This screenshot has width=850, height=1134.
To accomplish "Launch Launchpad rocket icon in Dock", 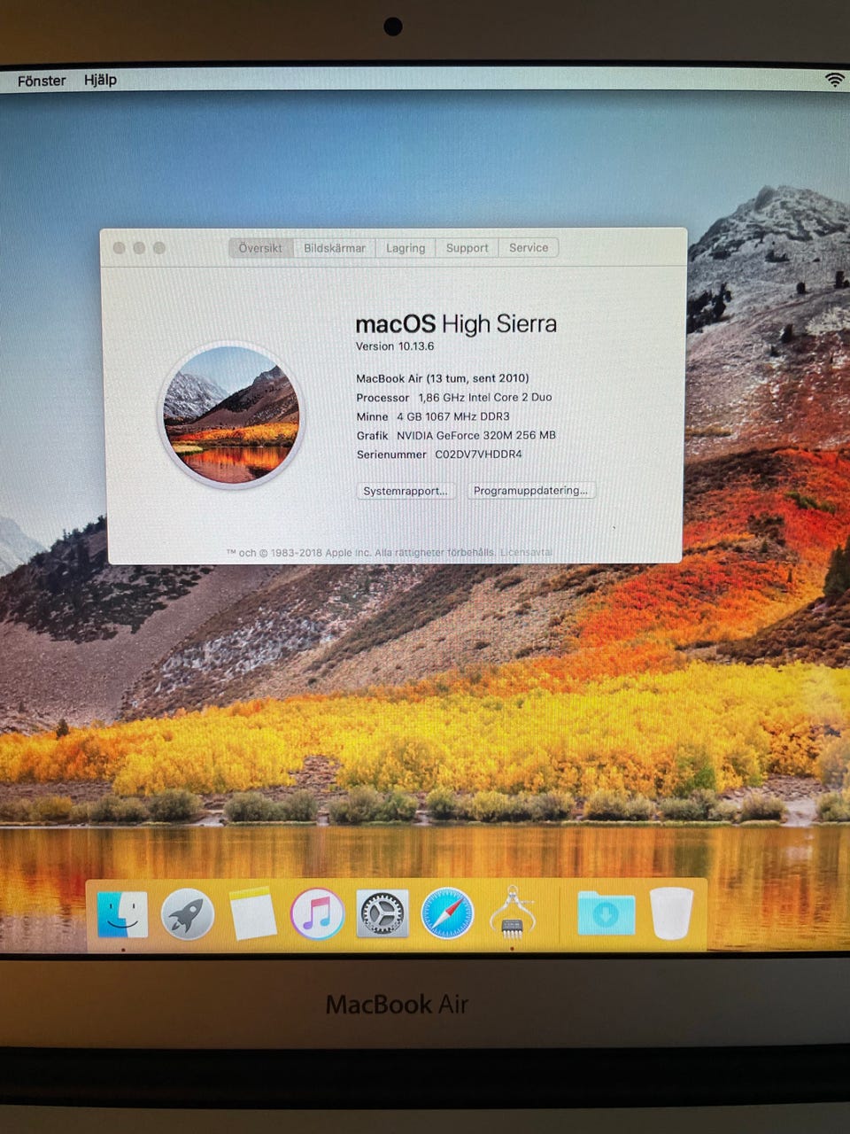I will point(188,914).
